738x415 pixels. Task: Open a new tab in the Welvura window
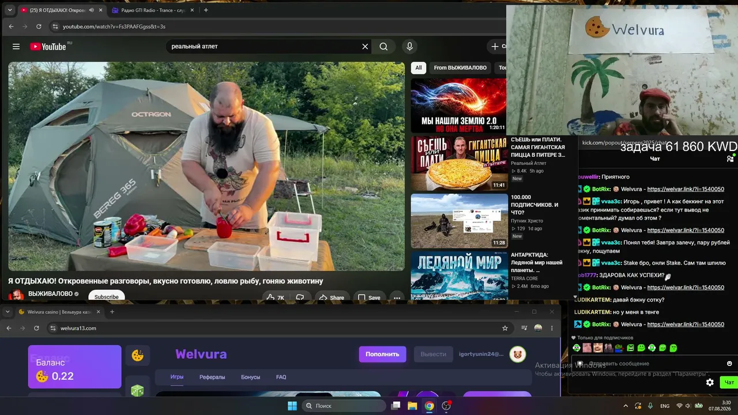coord(112,312)
